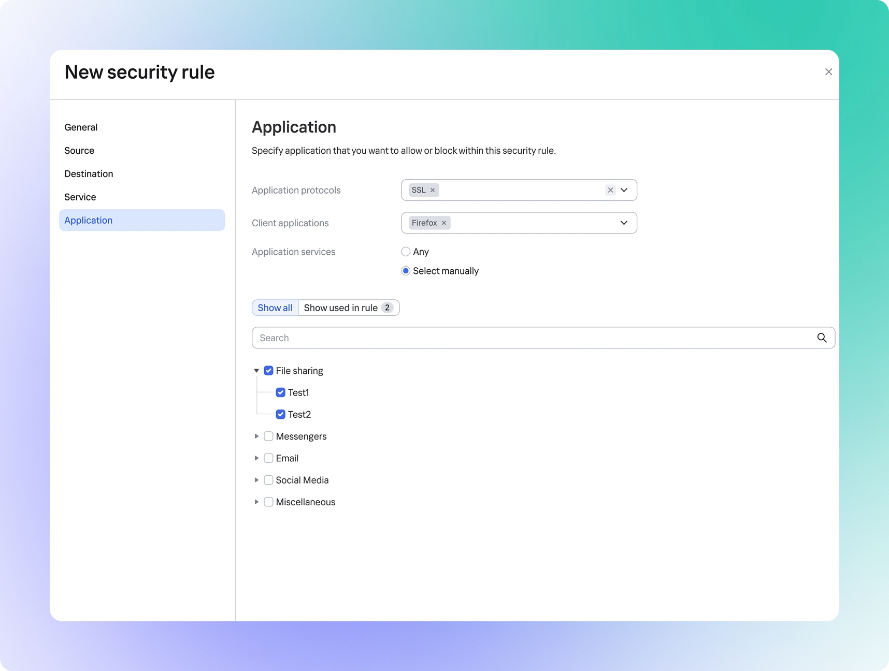Remove the Firefox client tag
The width and height of the screenshot is (889, 671).
coord(444,223)
